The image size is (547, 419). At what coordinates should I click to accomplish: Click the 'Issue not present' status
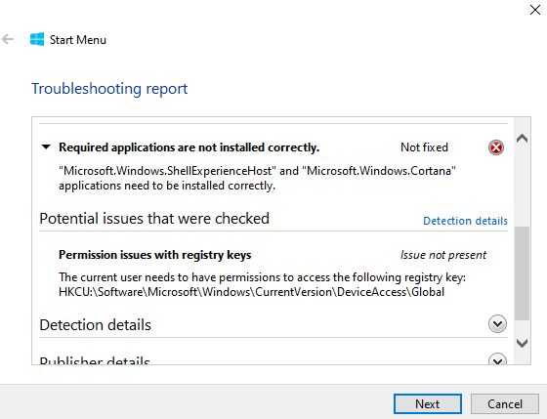443,255
